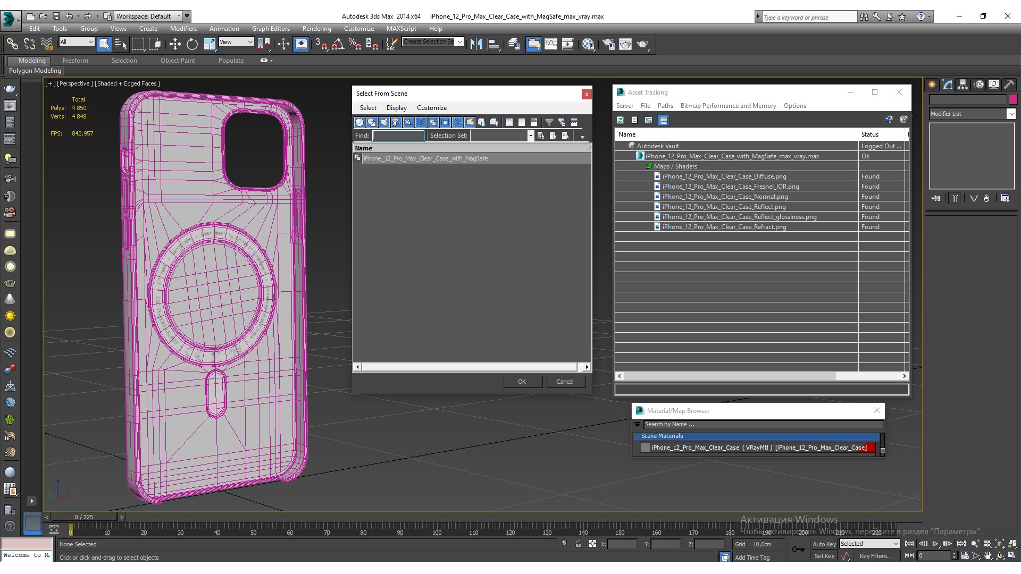
Task: Open the Display command panel tab
Action: (994, 85)
